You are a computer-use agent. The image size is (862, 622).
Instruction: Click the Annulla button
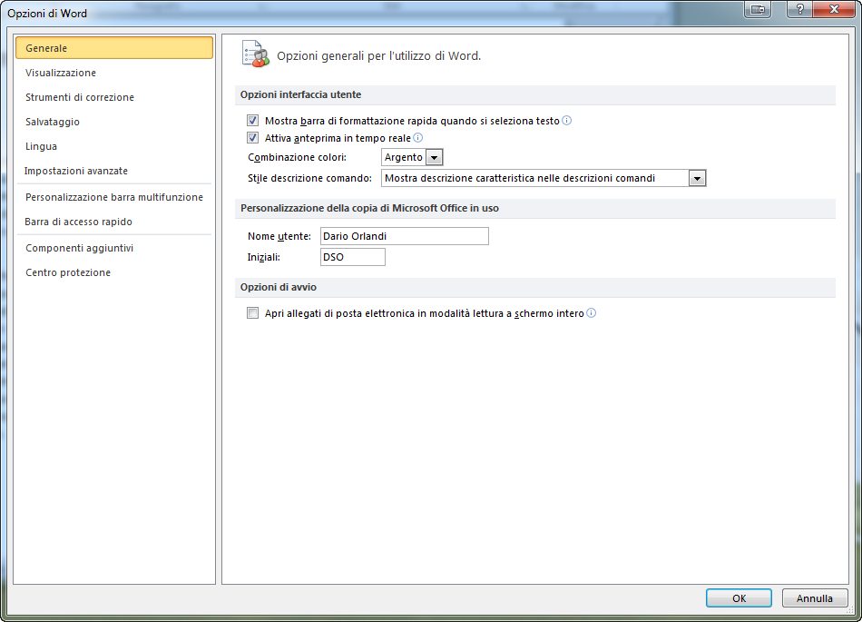click(814, 598)
